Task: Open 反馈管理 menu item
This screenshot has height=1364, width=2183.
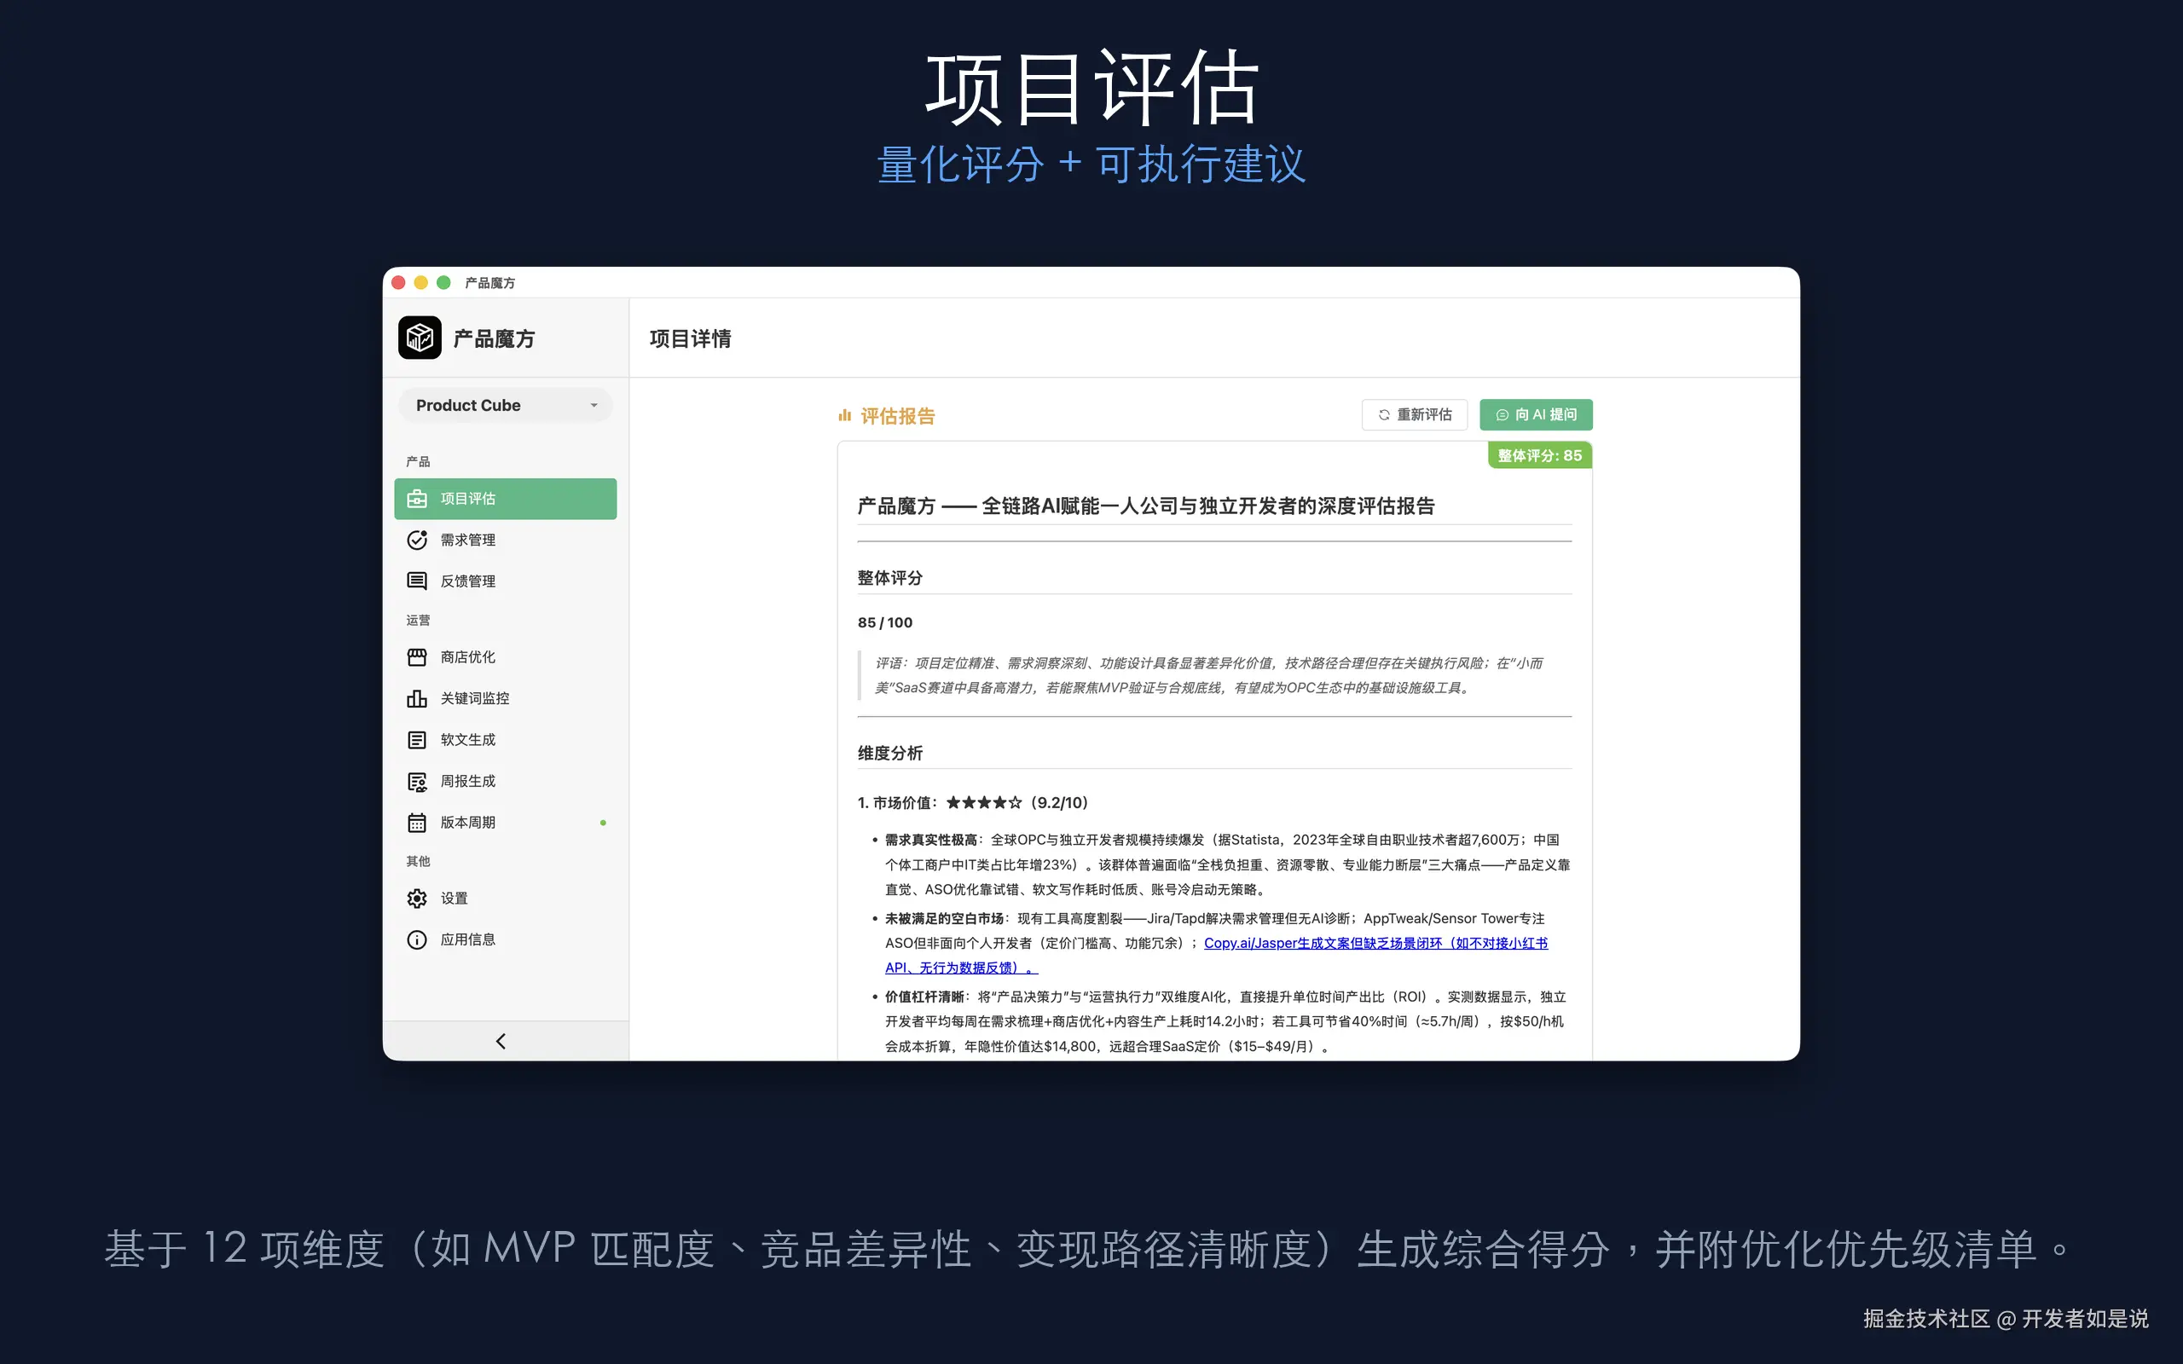Action: click(505, 581)
